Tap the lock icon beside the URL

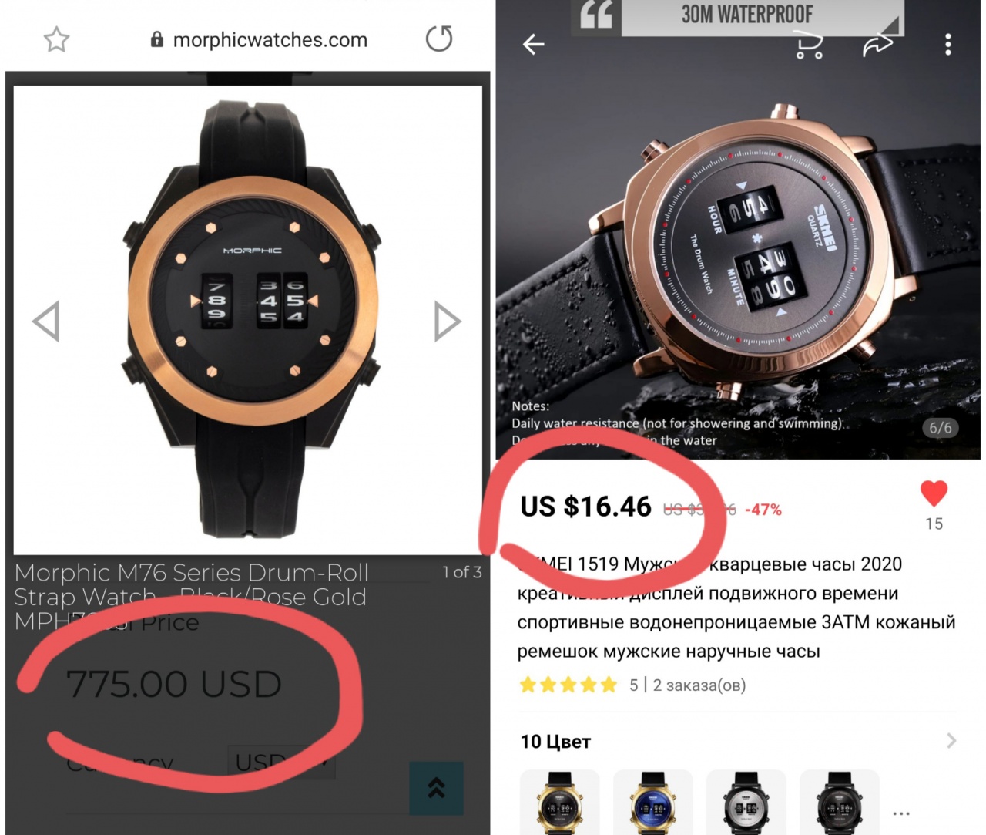(157, 39)
